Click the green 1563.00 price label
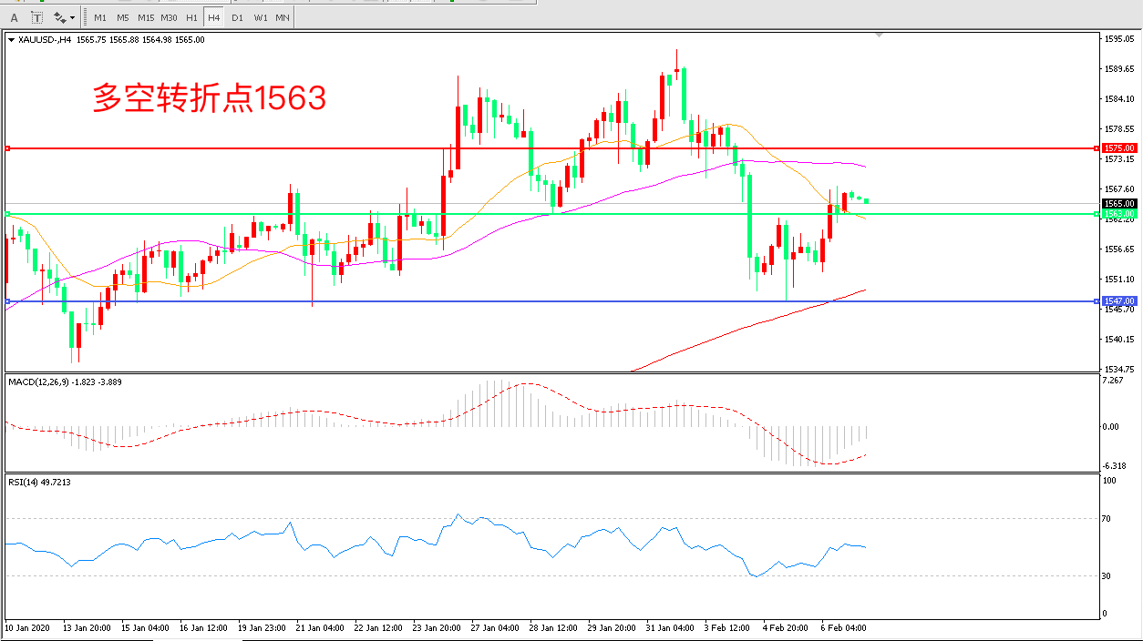This screenshot has height=641, width=1143. [x=1118, y=214]
